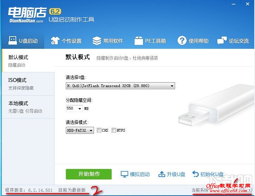This screenshot has width=255, height=196.
Task: Click the 目前为最新版 status text
Action: [x=72, y=190]
